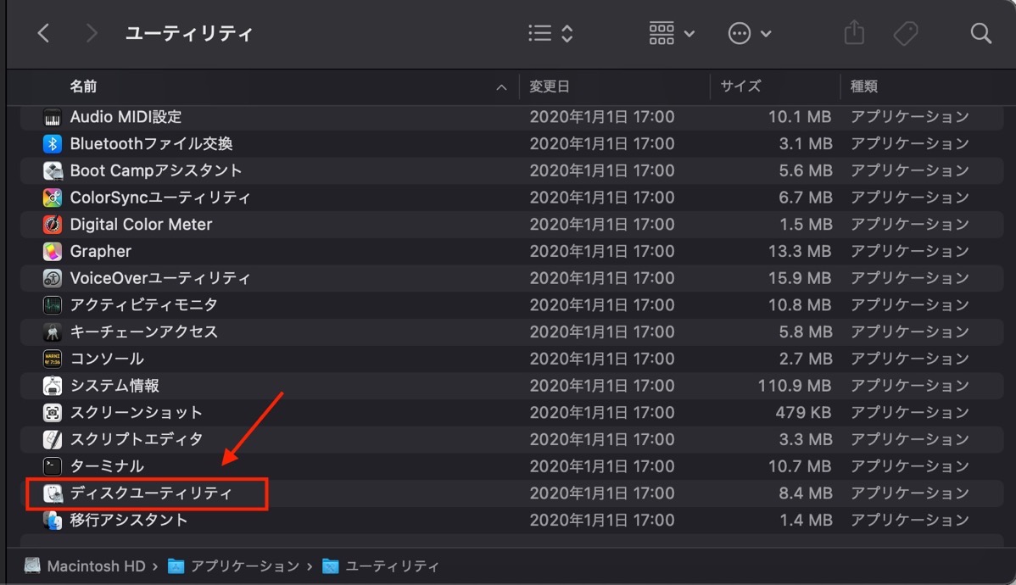Click the コンソール file name
Viewport: 1016px width, 585px height.
click(x=106, y=359)
